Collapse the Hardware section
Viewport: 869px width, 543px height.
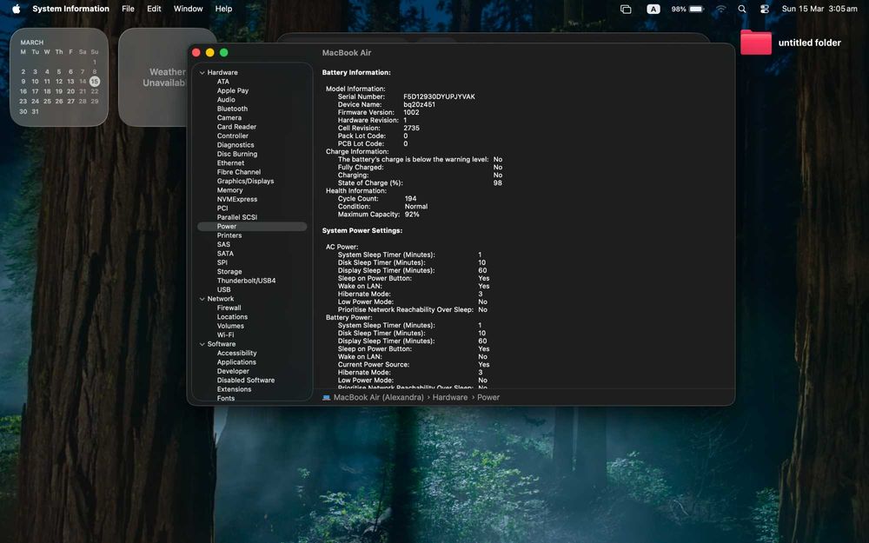(202, 73)
